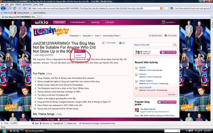Viewport: 213px width, 133px height.
Task: Find next match with Next arrow
Action: click(x=36, y=123)
